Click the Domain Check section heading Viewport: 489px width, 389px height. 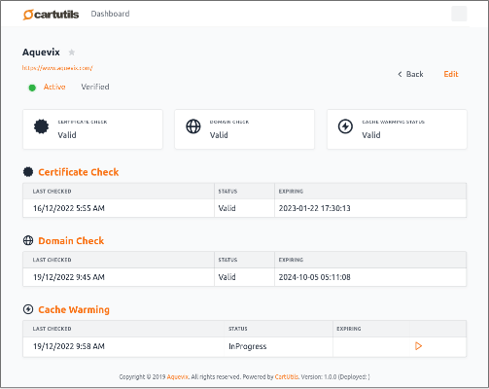point(71,241)
